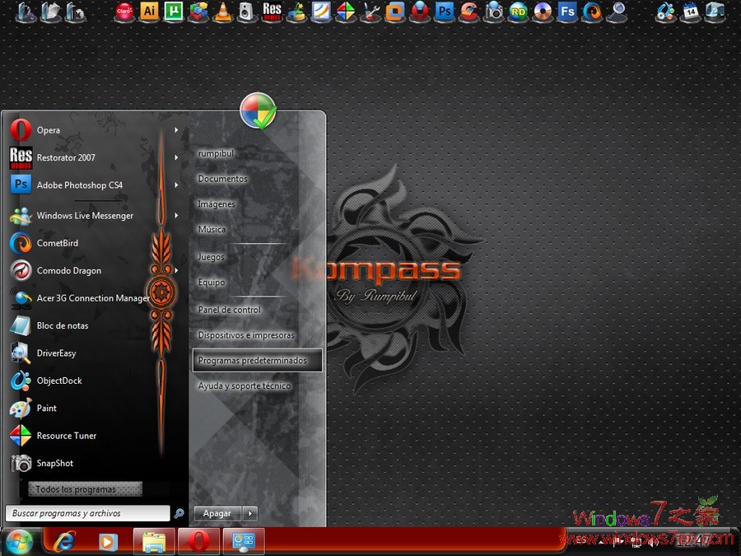
Task: Click the Buscar programas y archivos field
Action: point(86,512)
